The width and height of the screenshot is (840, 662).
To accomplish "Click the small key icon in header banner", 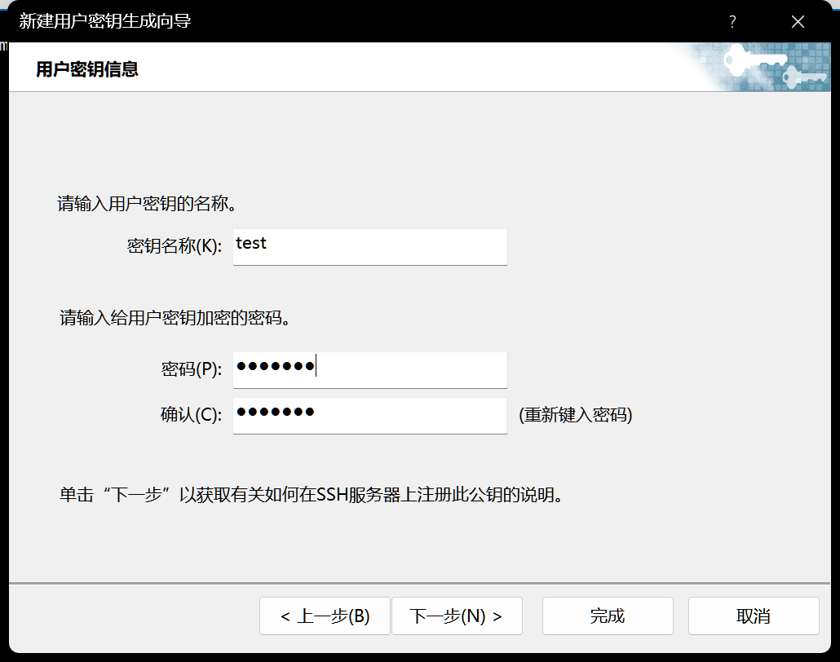I will [803, 78].
